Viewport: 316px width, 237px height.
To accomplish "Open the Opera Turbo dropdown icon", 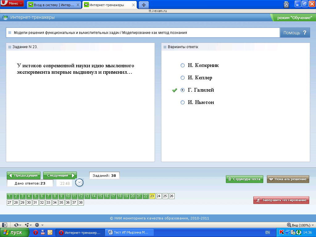I will [39, 225].
